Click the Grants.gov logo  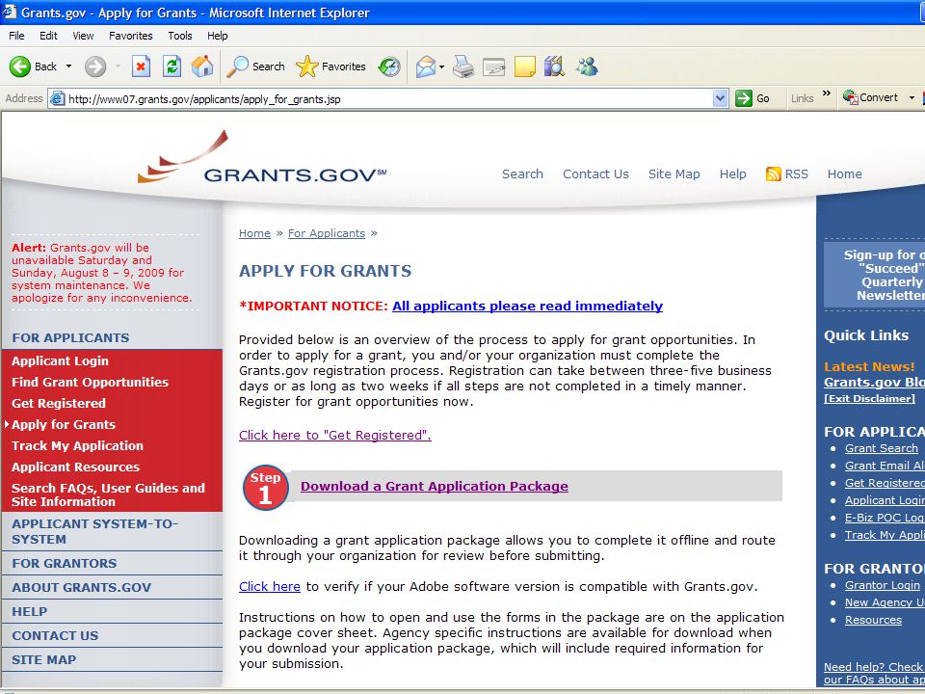pos(262,158)
